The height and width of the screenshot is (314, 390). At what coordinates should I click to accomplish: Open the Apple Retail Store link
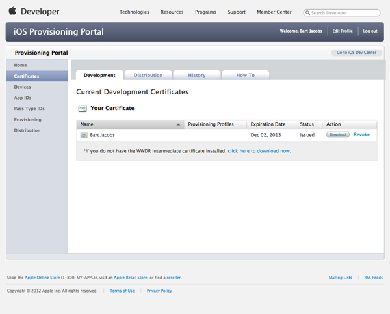(x=131, y=278)
